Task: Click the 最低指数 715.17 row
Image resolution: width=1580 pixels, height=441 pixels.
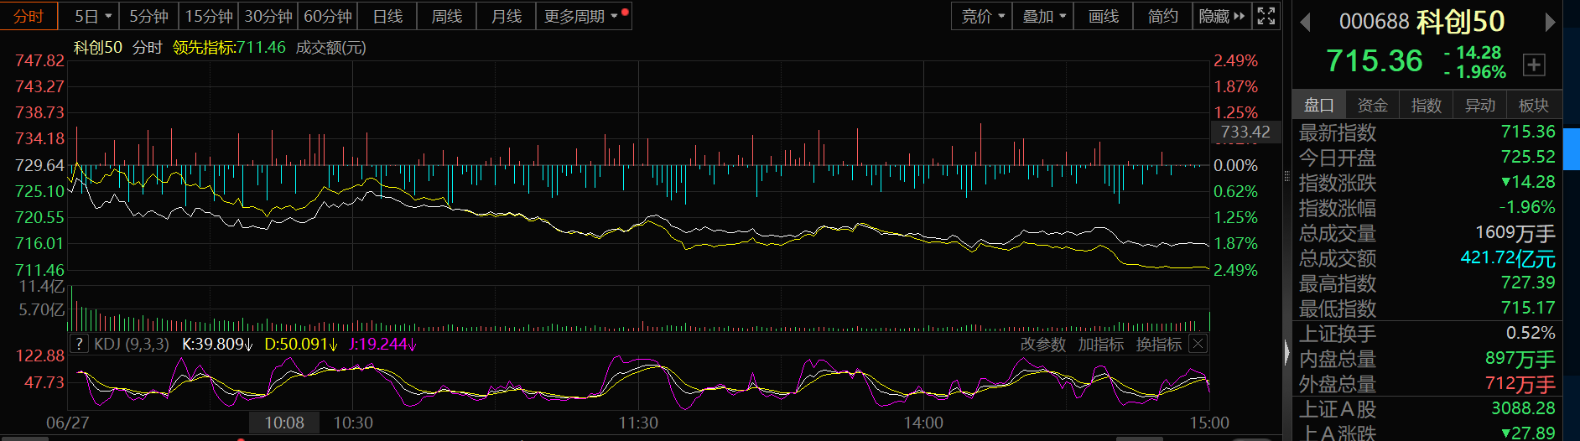Action: pyautogui.click(x=1427, y=309)
